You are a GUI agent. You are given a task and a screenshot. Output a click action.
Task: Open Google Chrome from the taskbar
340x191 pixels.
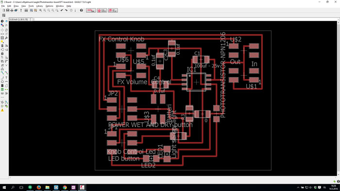coord(65,187)
